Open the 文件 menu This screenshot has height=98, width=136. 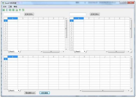coord(4,7)
